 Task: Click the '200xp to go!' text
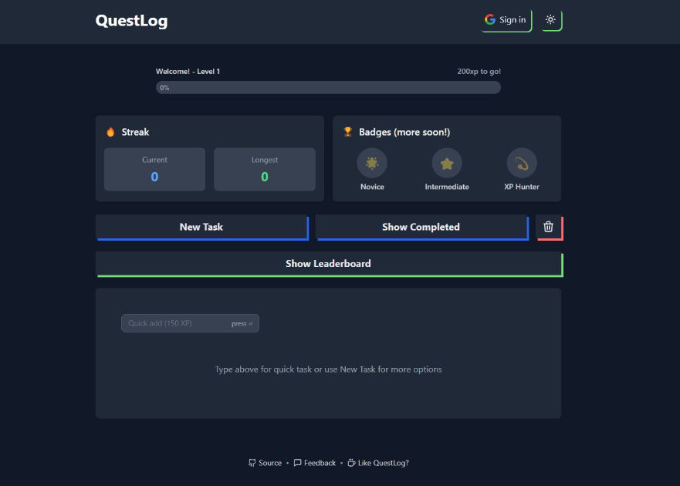click(479, 72)
